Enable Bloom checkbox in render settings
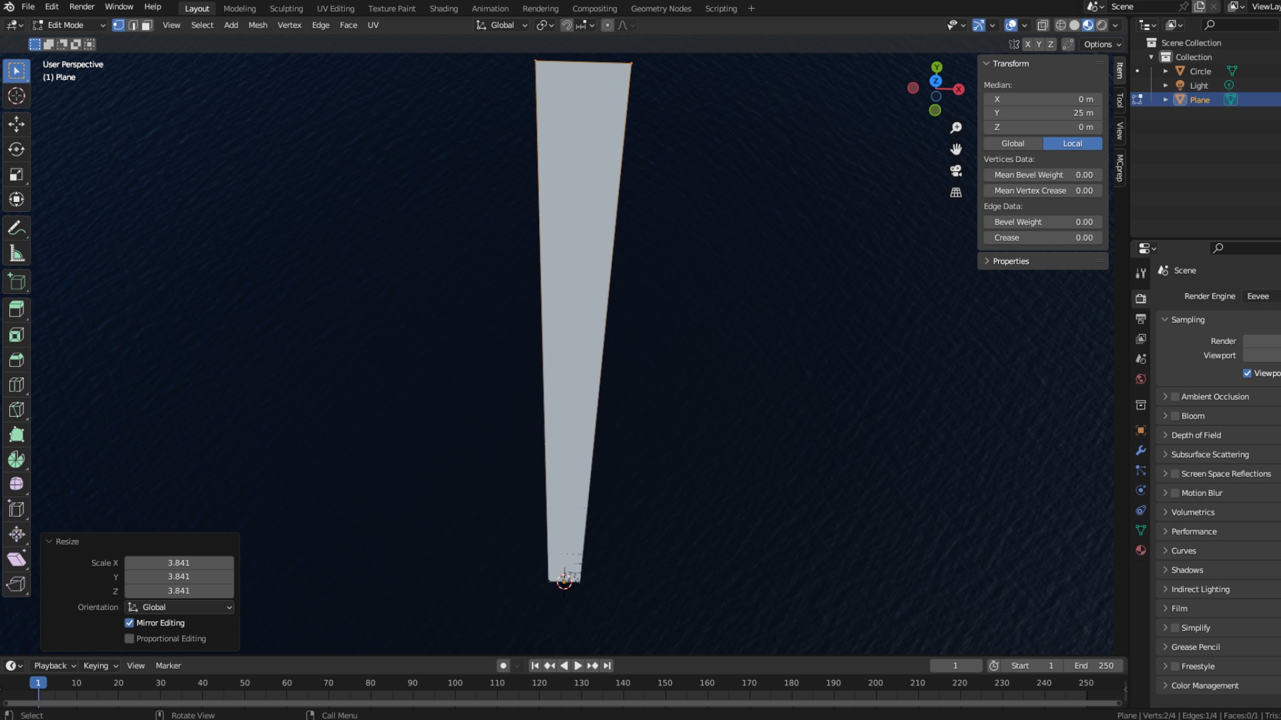1281x720 pixels. coord(1176,416)
